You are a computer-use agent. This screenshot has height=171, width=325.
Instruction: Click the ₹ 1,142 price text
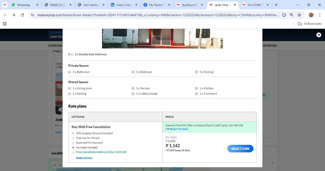173,146
